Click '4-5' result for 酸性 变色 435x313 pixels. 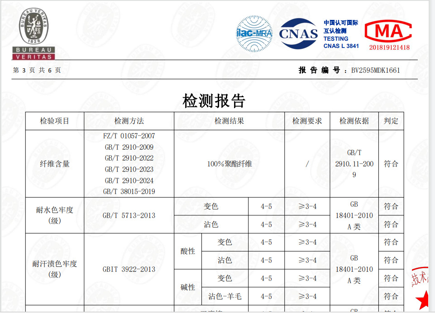(x=266, y=242)
